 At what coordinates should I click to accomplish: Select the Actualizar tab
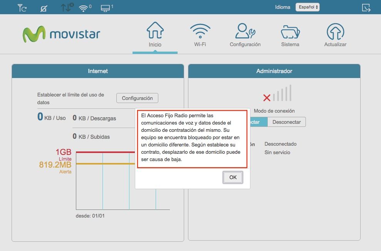point(335,35)
